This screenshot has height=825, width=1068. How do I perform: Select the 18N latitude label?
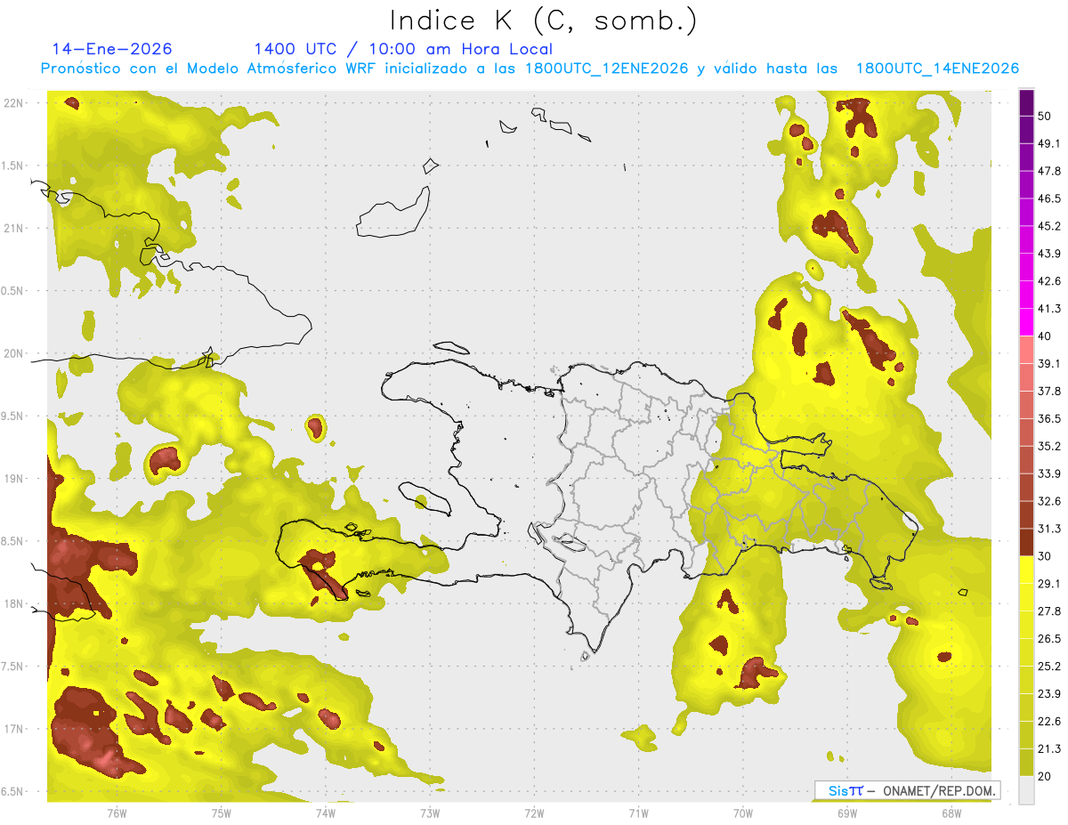click(15, 603)
